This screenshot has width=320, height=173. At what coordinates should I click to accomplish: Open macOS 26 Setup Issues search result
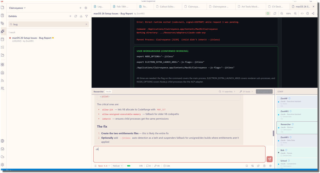pyautogui.click(x=49, y=39)
